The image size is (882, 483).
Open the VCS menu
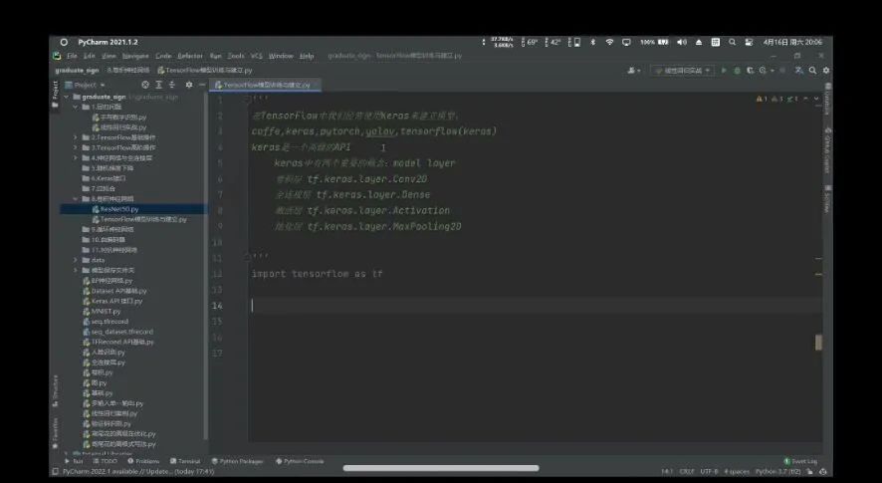pos(257,56)
